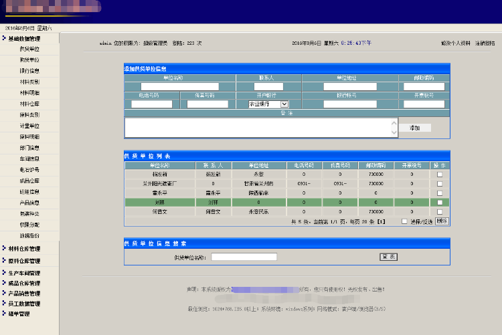The height and width of the screenshot is (335, 502).
Task: Open the 产品信息 sidebar item
Action: [x=29, y=203]
